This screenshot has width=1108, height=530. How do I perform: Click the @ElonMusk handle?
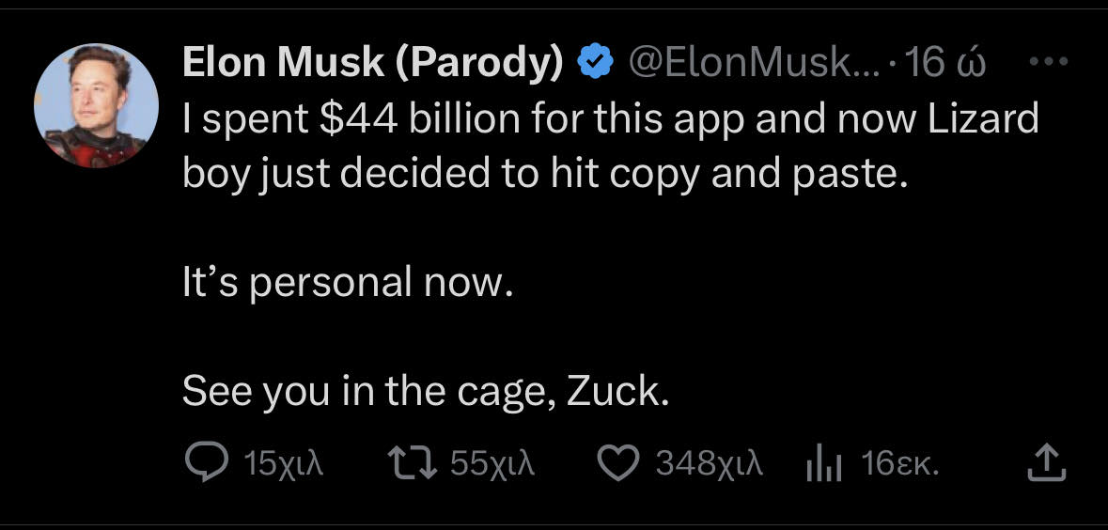pos(749,63)
